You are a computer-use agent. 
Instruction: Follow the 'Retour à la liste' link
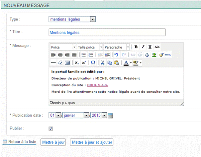[22, 142]
